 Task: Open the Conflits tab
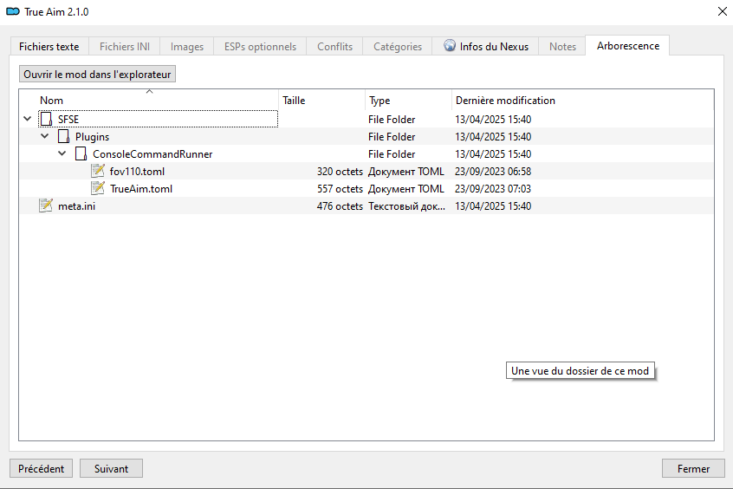coord(334,46)
